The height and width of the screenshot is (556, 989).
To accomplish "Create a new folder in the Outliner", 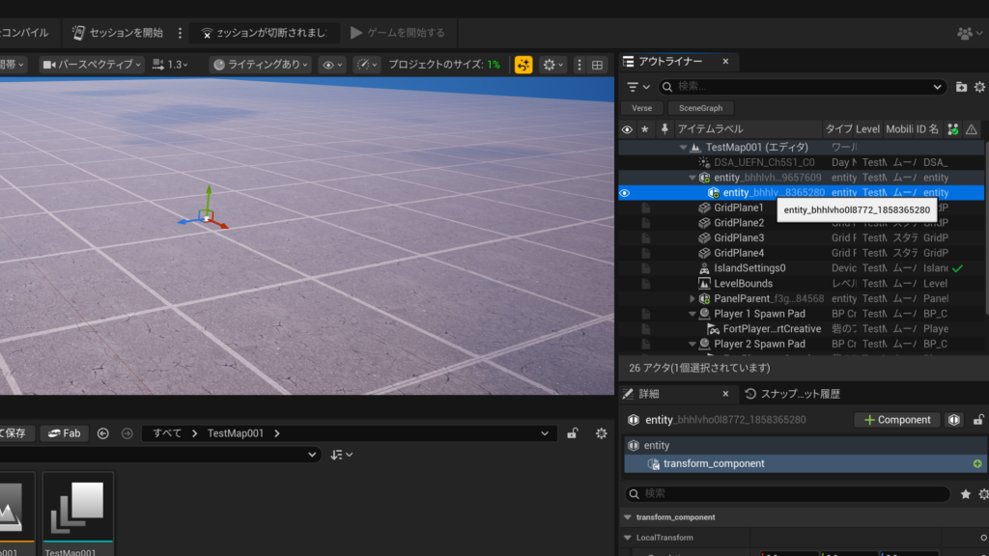I will [x=961, y=87].
